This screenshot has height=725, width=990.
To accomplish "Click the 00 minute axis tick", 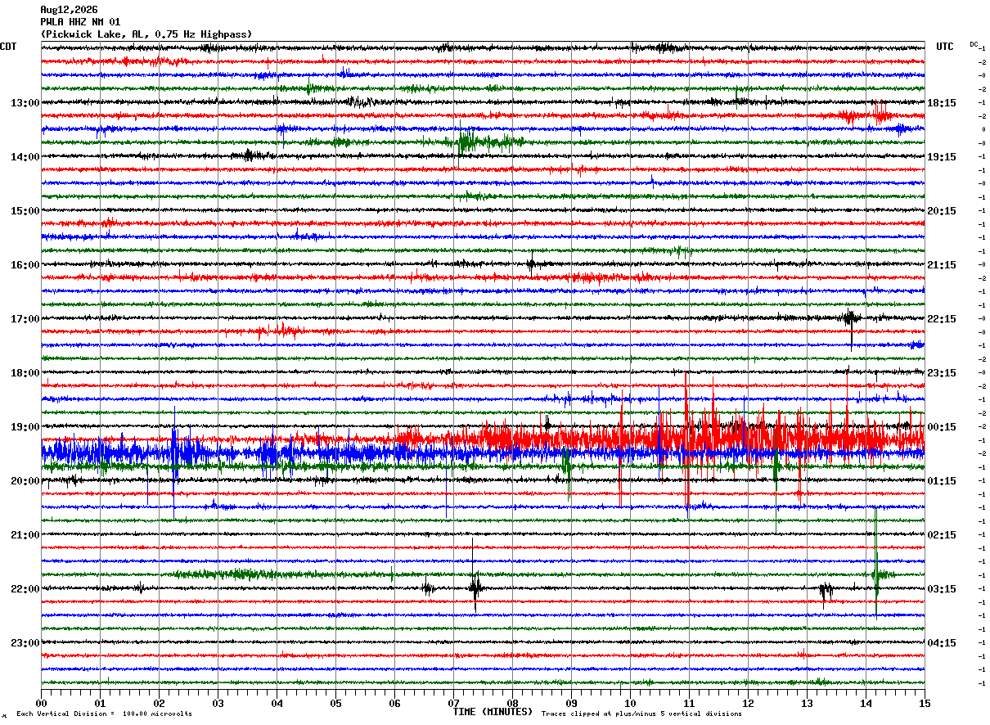I will click(x=41, y=703).
